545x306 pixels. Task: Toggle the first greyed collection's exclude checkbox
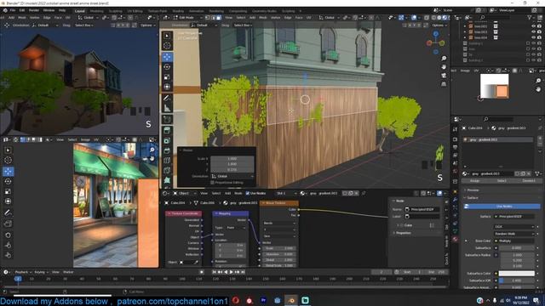(x=528, y=43)
